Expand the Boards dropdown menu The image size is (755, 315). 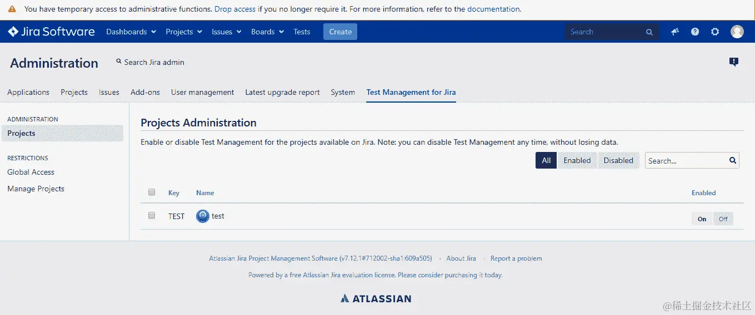coord(267,32)
